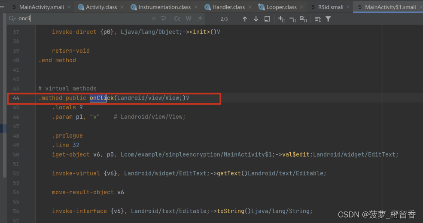Close the Handler.class tab
Screen dimensions: 423x223
point(250,7)
